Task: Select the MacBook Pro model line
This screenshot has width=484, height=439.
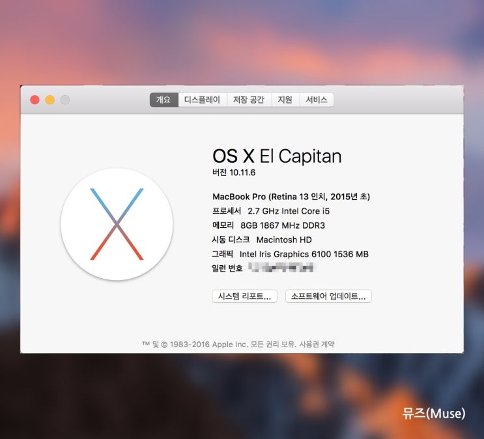Action: click(291, 197)
